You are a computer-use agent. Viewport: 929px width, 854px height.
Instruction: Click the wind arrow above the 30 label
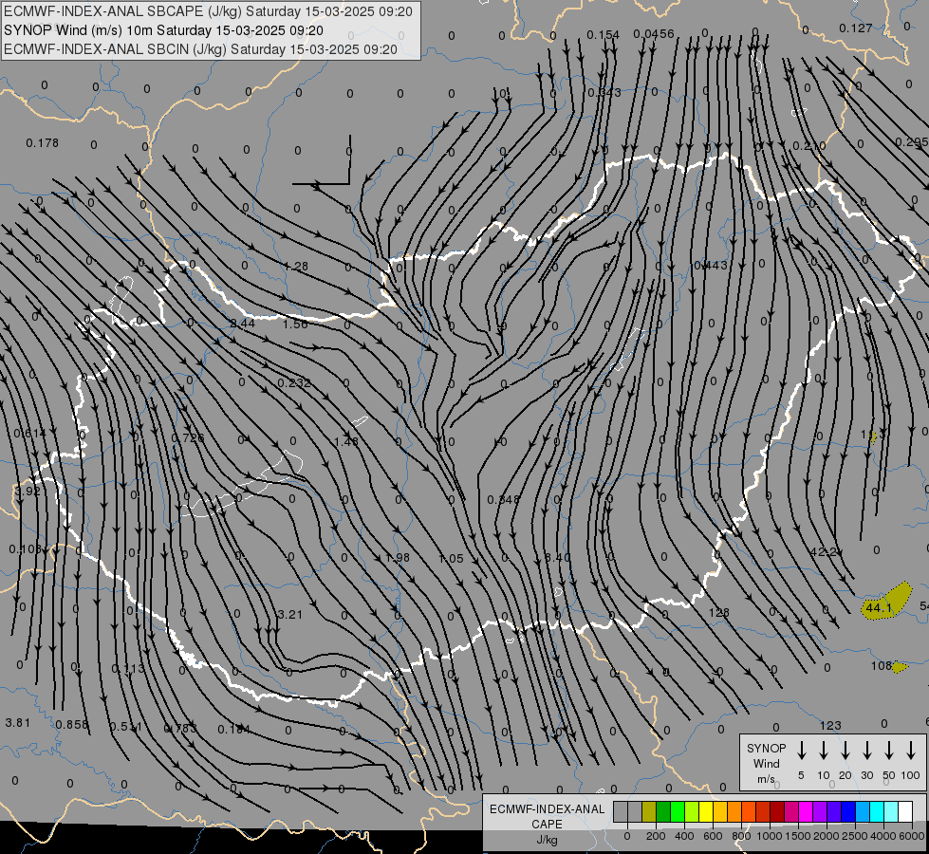[x=866, y=751]
